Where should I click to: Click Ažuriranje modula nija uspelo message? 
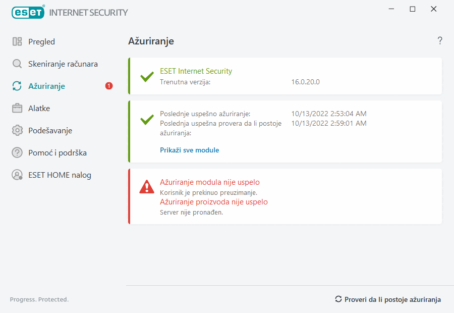click(x=209, y=182)
